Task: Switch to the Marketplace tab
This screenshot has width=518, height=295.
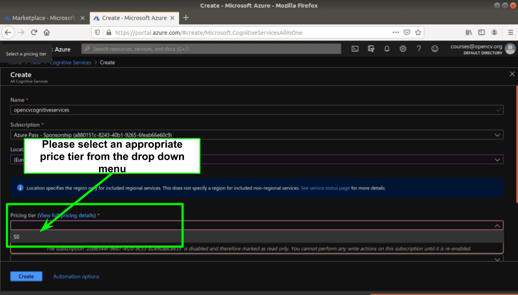Action: pos(44,18)
